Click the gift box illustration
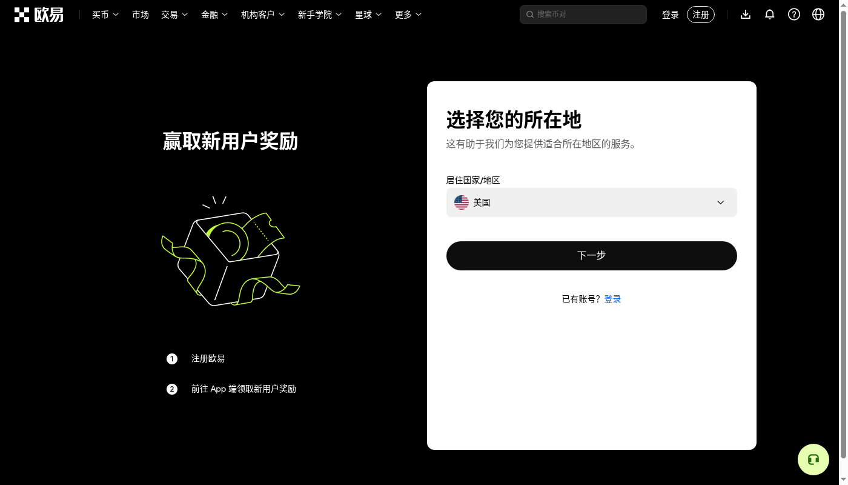Screen dimensions: 848x485 click(x=230, y=251)
